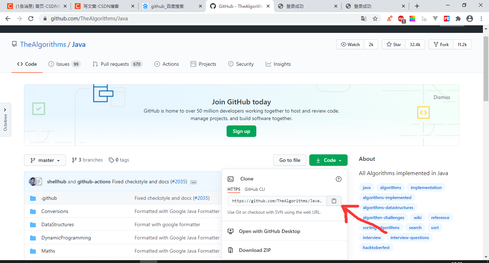Switch to 写文章-CSDN博客 browser tab
489x263 pixels.
(104, 6)
